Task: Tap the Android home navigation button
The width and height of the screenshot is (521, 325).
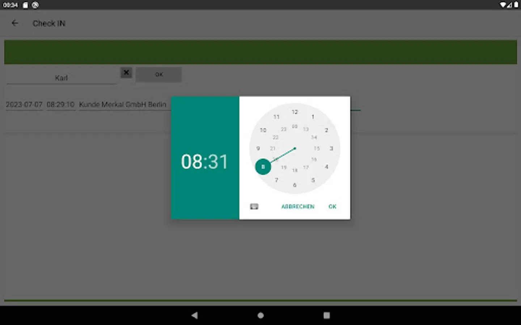Action: [x=260, y=315]
